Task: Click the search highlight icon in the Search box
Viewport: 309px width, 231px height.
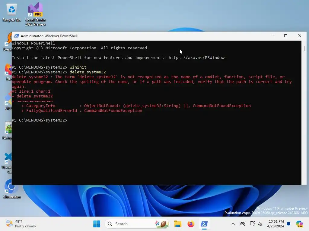Action: pyautogui.click(x=162, y=224)
